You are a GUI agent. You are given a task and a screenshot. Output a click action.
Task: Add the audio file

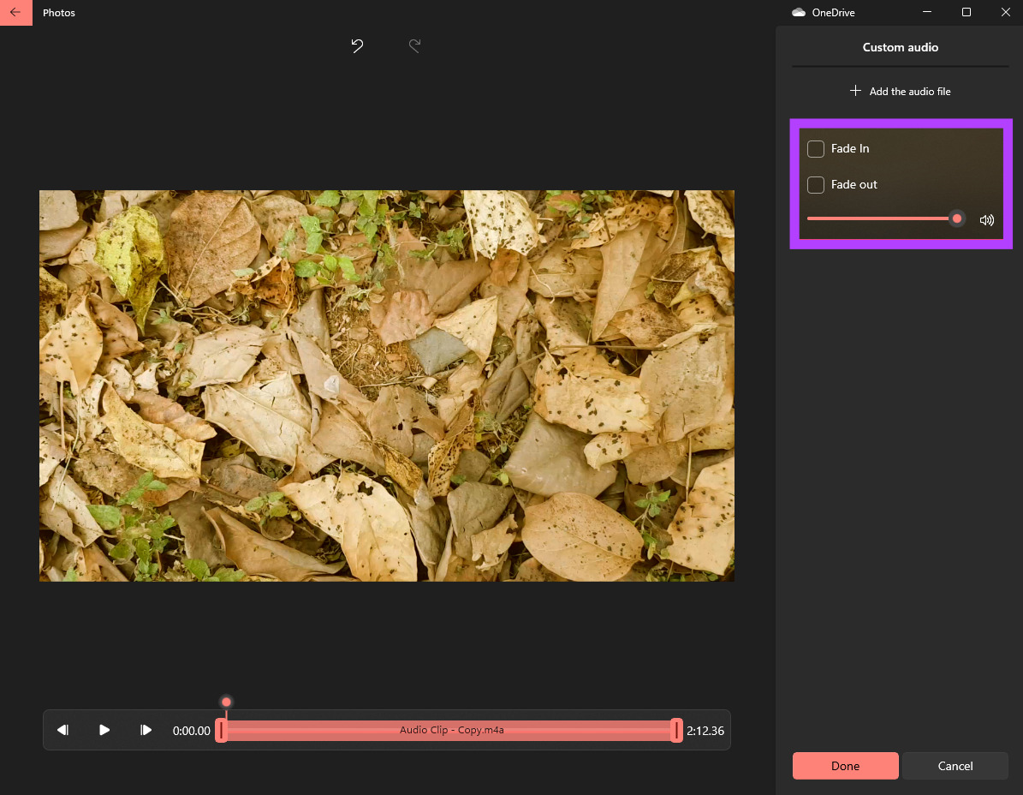[900, 92]
